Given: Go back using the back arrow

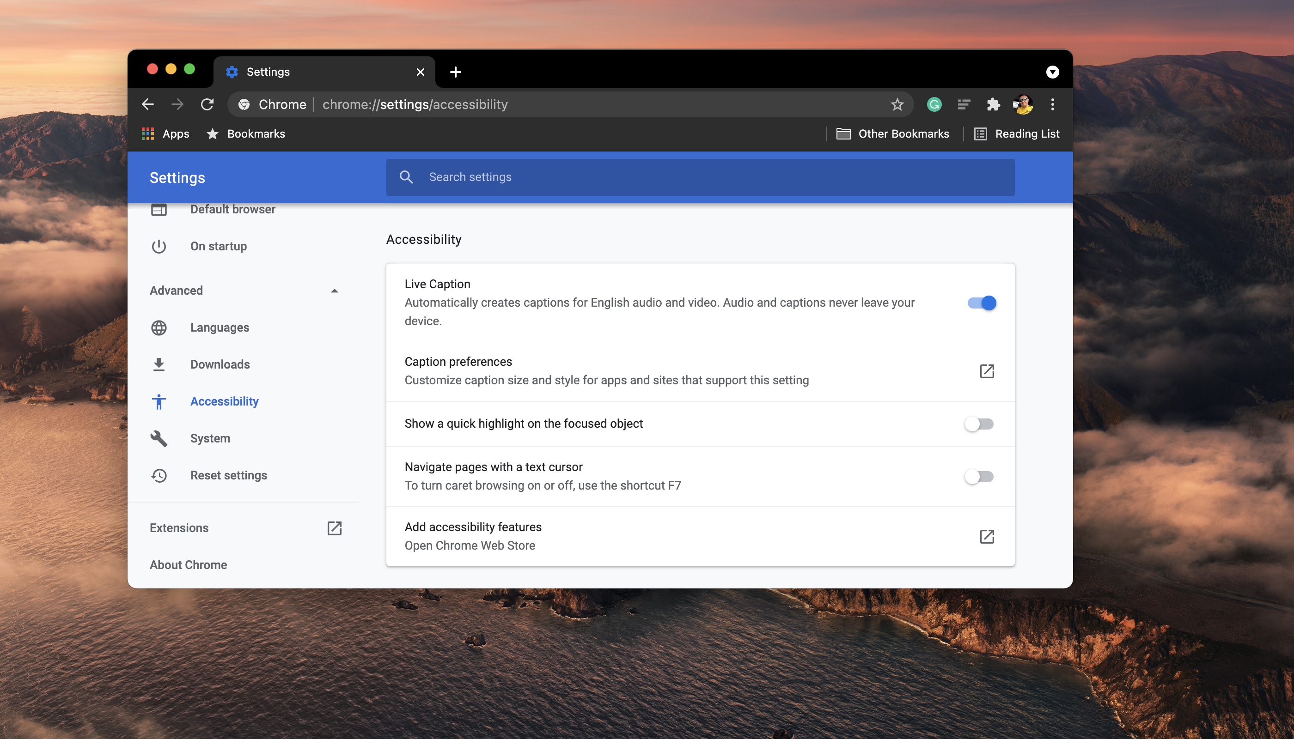Looking at the screenshot, I should click(148, 104).
